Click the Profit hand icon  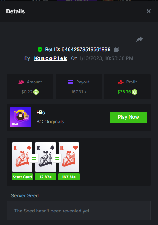click(121, 82)
